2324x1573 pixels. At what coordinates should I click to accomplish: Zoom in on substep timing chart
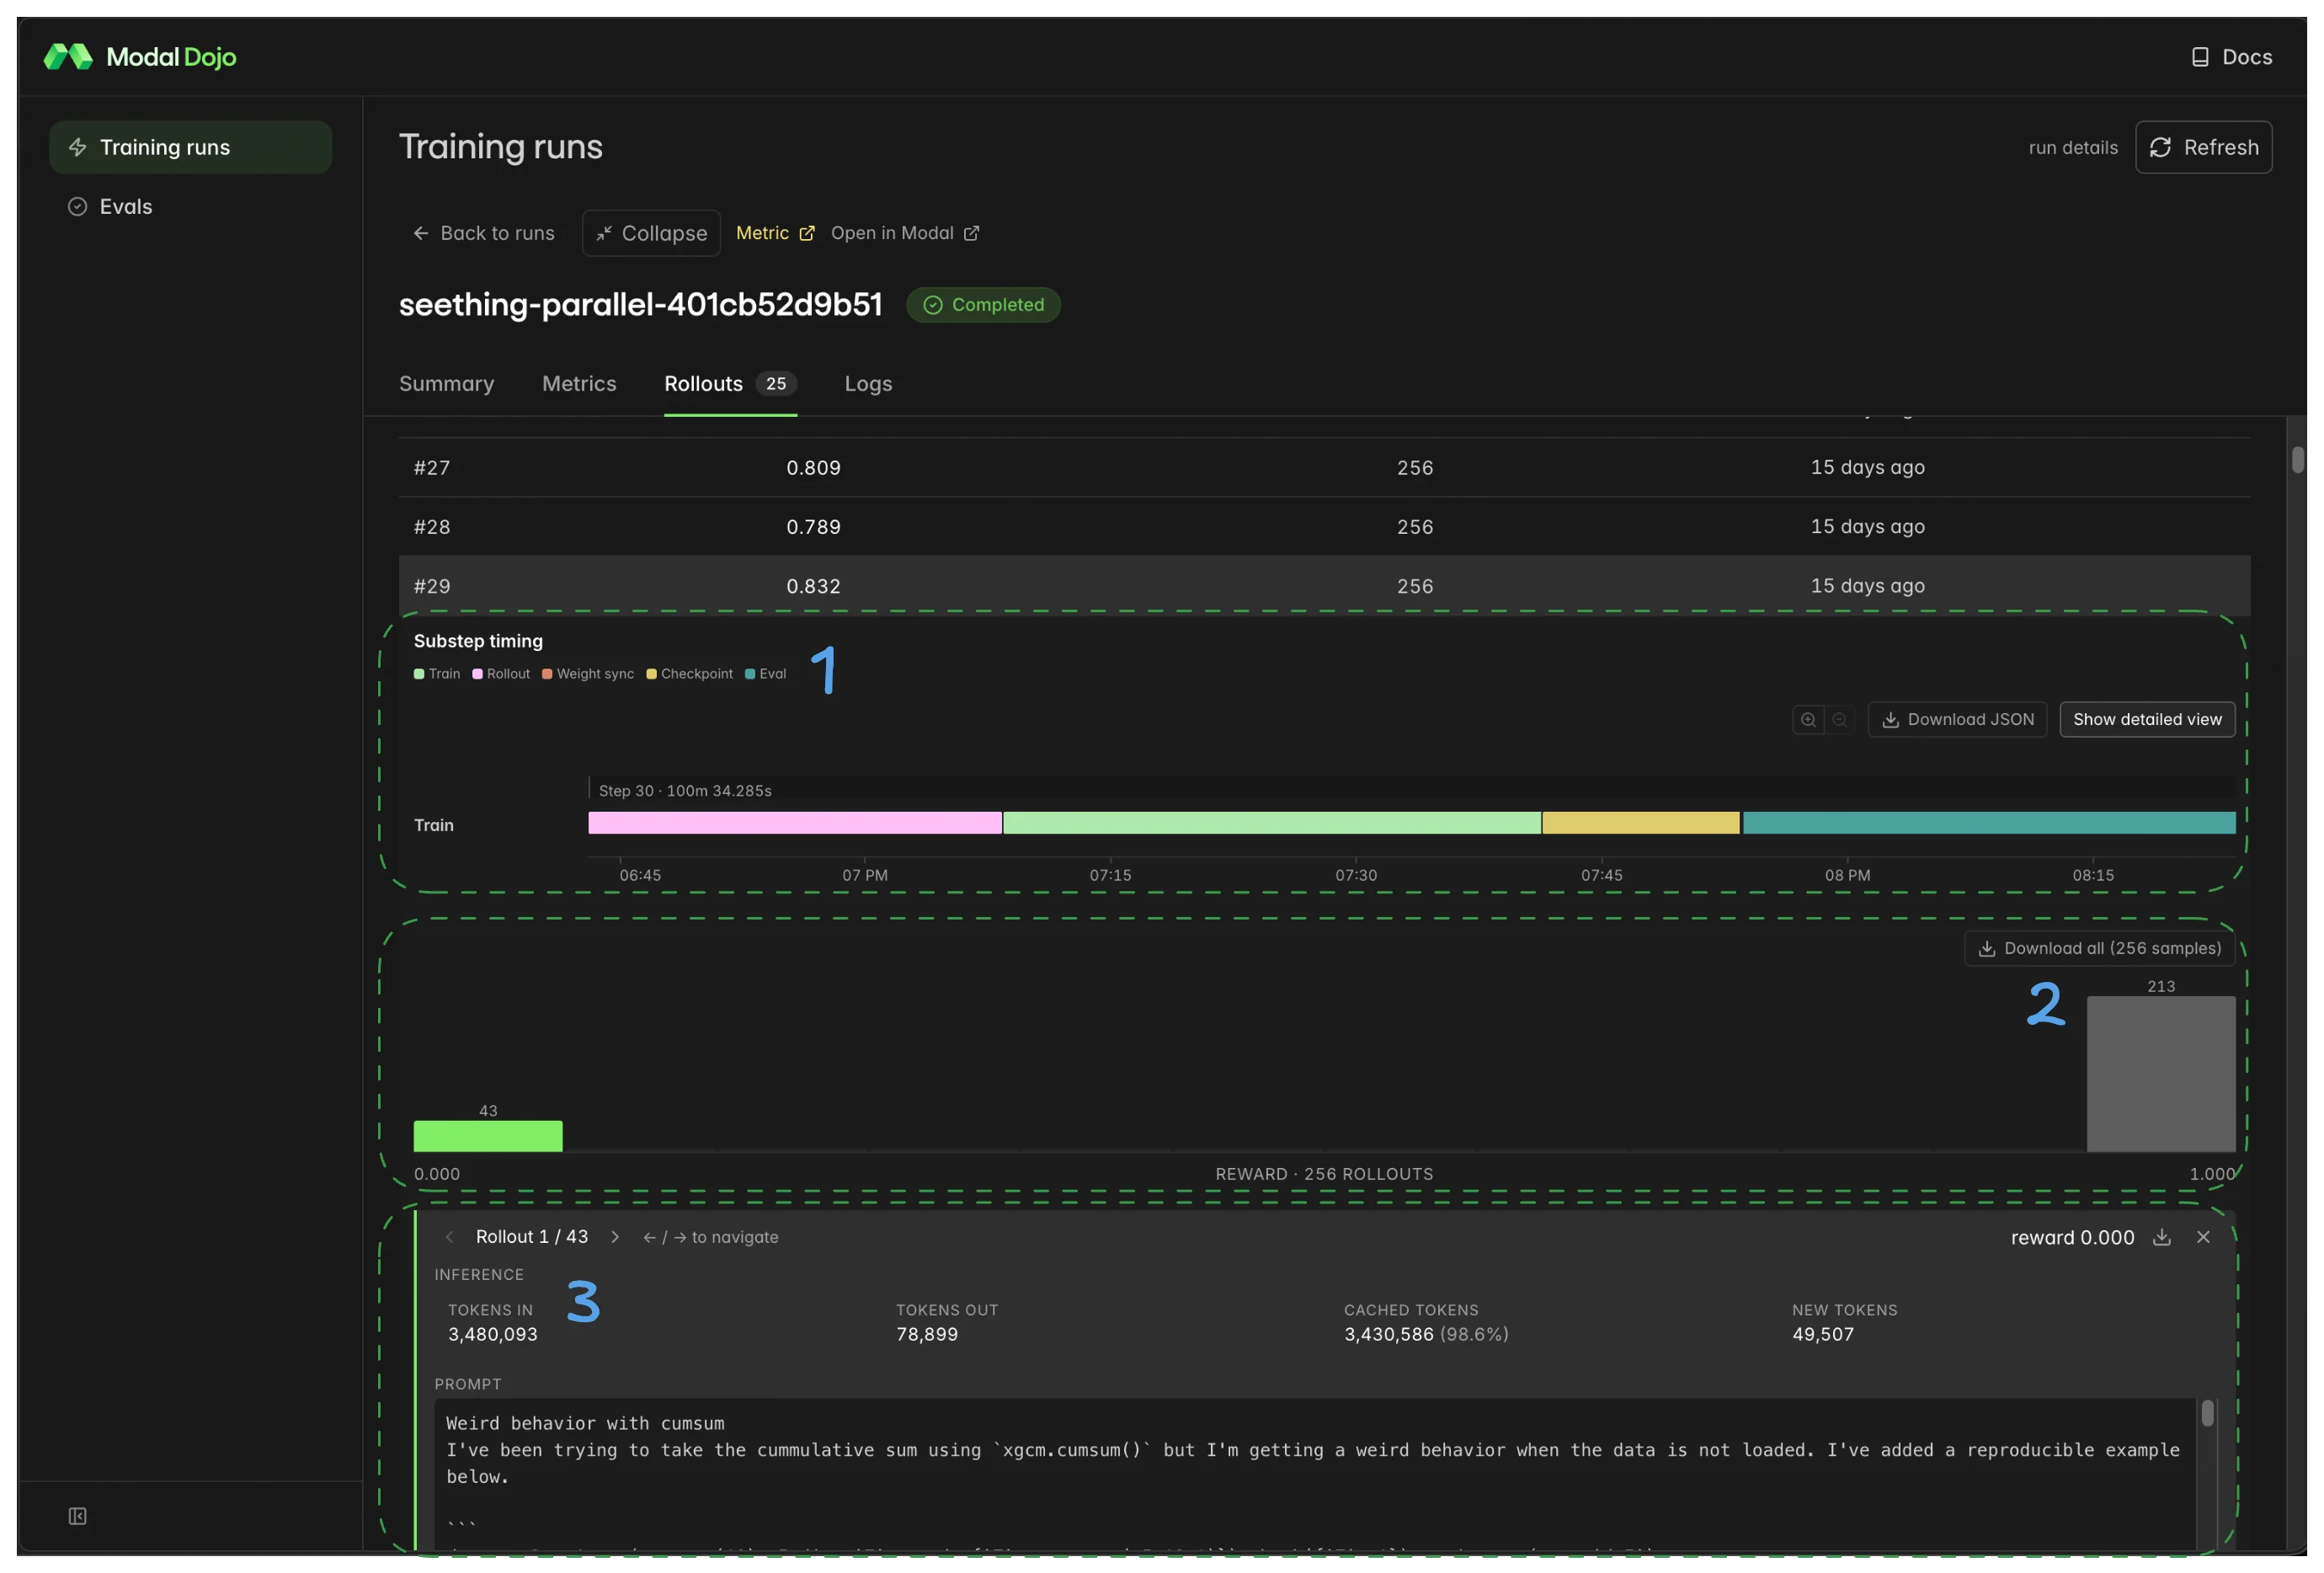tap(1808, 719)
